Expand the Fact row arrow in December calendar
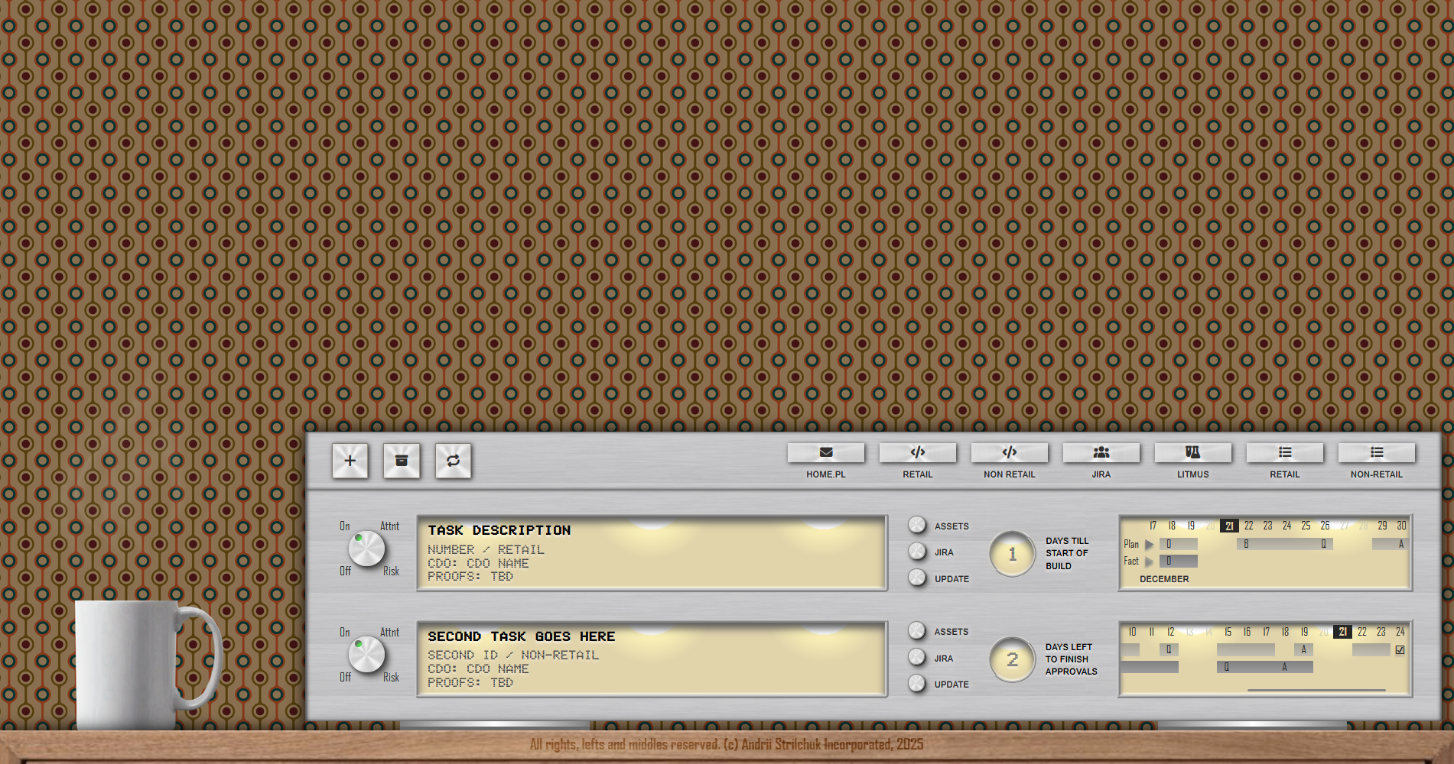The width and height of the screenshot is (1454, 764). point(1149,561)
